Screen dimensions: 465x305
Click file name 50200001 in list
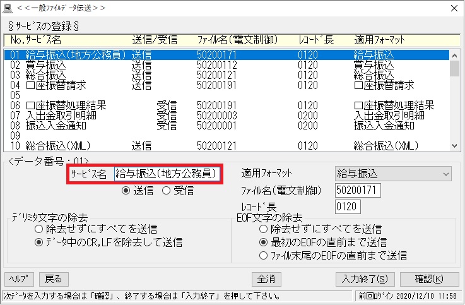pos(217,126)
